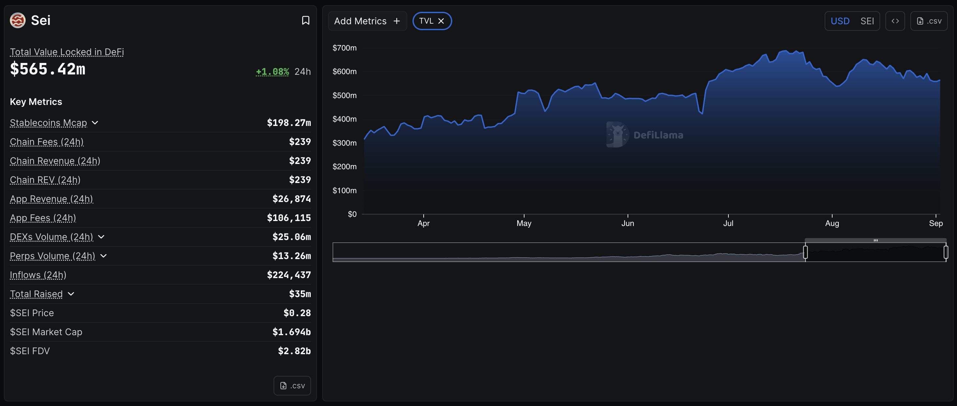Click the Sei chain logo icon
Viewport: 957px width, 406px height.
tap(17, 20)
